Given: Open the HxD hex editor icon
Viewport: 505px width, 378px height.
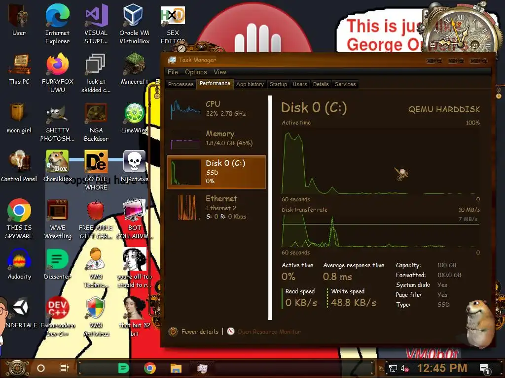Looking at the screenshot, I should coord(173,24).
